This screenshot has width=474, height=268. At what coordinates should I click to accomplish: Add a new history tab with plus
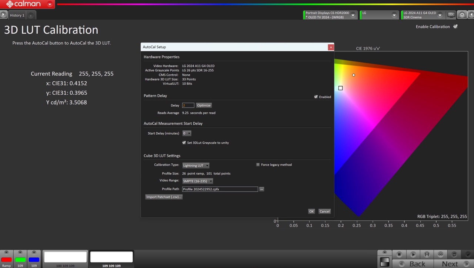click(x=31, y=15)
